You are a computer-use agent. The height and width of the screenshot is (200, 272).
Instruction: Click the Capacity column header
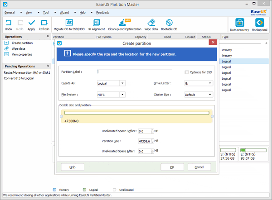(141, 37)
